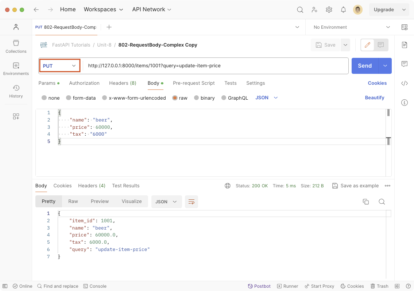Click the Beautify link
Viewport: 414px width, 291px height.
coord(375,97)
